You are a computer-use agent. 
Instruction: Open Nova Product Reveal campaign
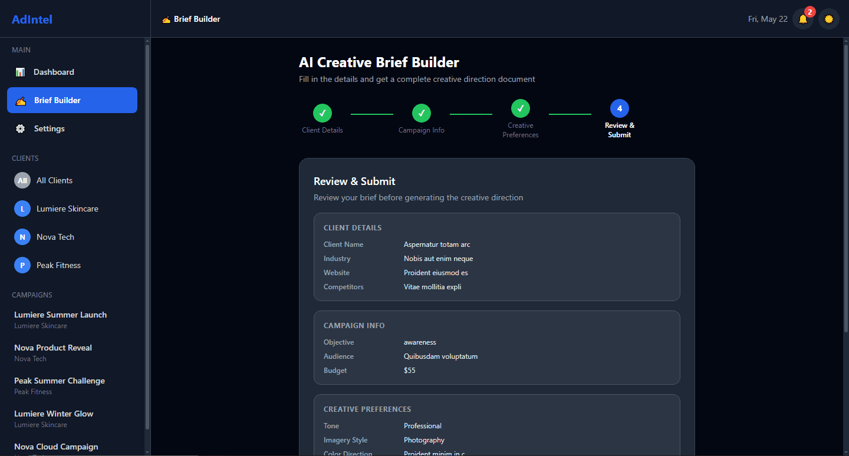coord(72,353)
